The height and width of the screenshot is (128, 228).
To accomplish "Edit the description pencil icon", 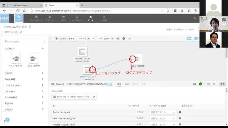I will click(x=21, y=32).
